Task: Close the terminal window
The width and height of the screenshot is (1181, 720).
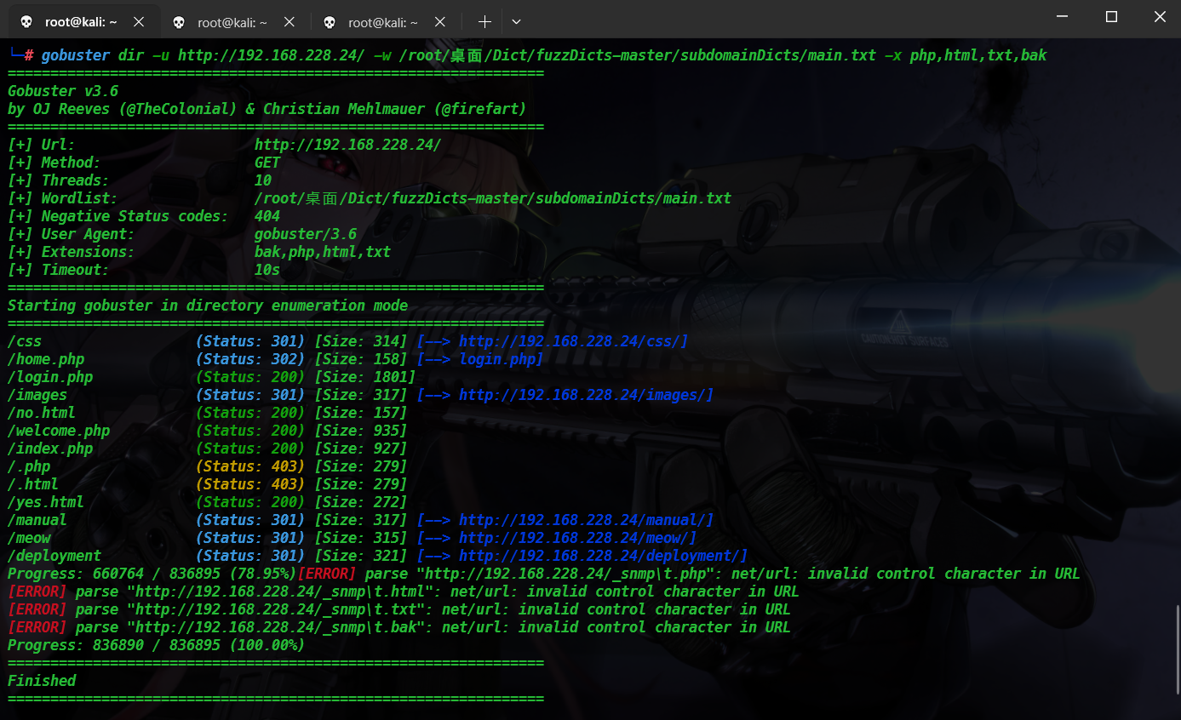Action: pos(1160,16)
